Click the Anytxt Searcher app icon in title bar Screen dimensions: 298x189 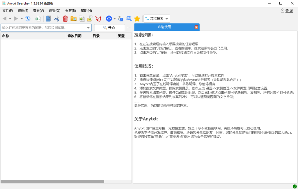4,3
